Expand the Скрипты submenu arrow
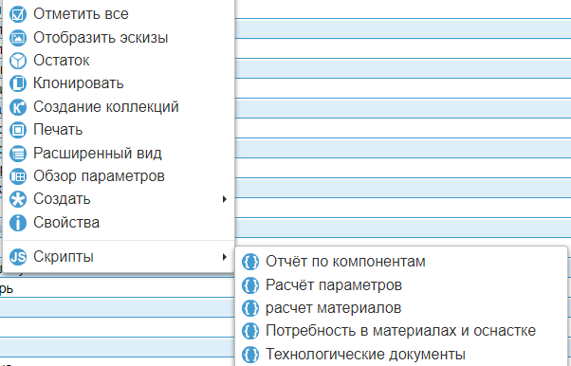571x366 pixels. (x=224, y=257)
